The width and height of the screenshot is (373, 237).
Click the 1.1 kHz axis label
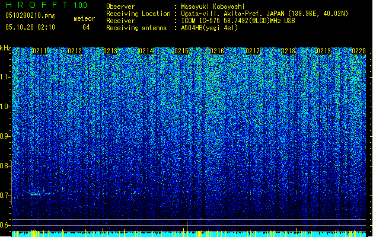tap(5, 77)
